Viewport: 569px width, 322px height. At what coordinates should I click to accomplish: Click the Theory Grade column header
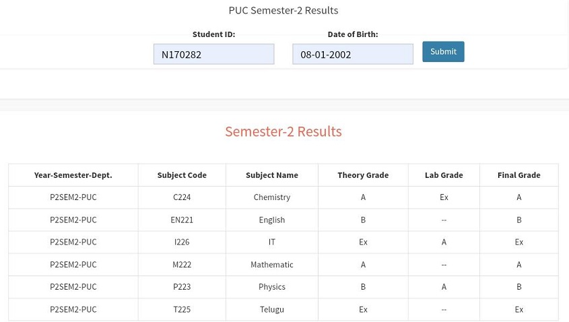(x=363, y=175)
